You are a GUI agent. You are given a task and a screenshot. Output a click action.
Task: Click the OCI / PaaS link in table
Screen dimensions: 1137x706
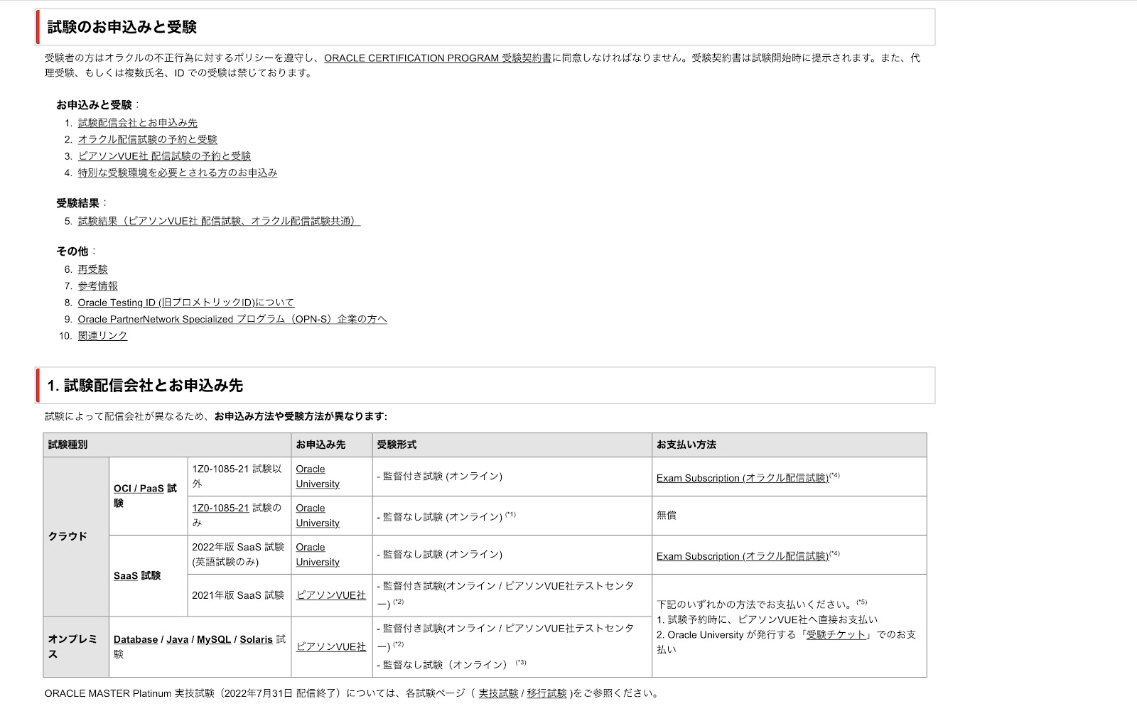point(139,489)
